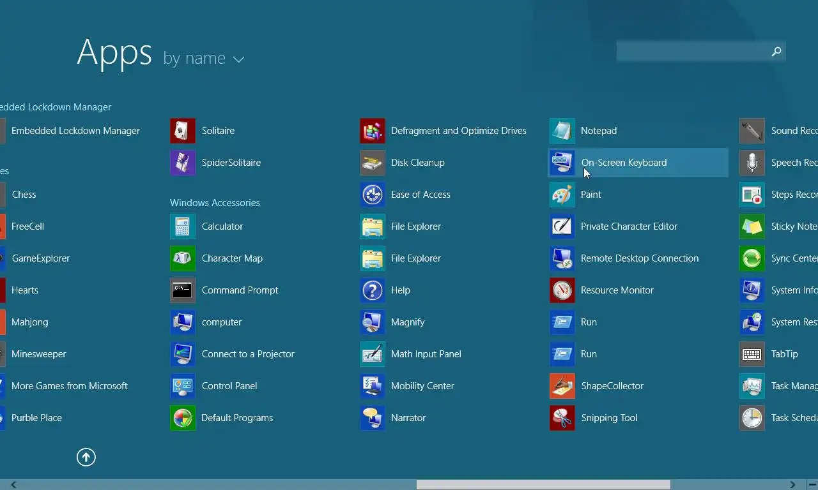Click the up arrow circle button
Viewport: 818px width, 490px height.
coord(86,457)
